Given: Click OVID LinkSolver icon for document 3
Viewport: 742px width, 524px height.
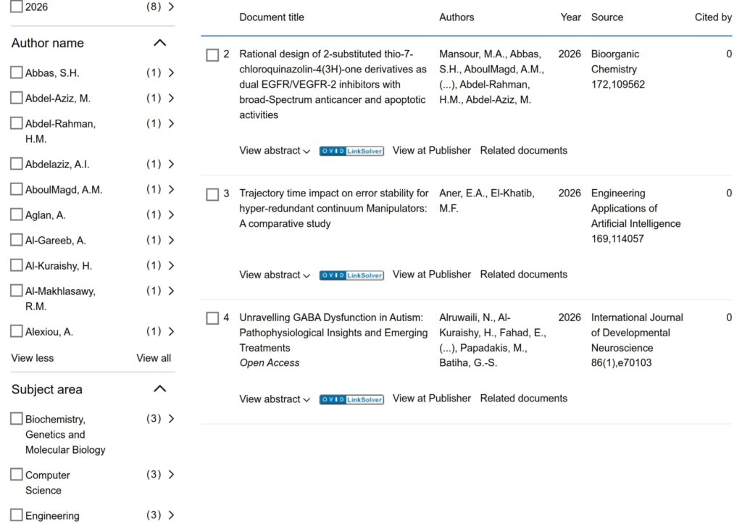Looking at the screenshot, I should coord(351,275).
